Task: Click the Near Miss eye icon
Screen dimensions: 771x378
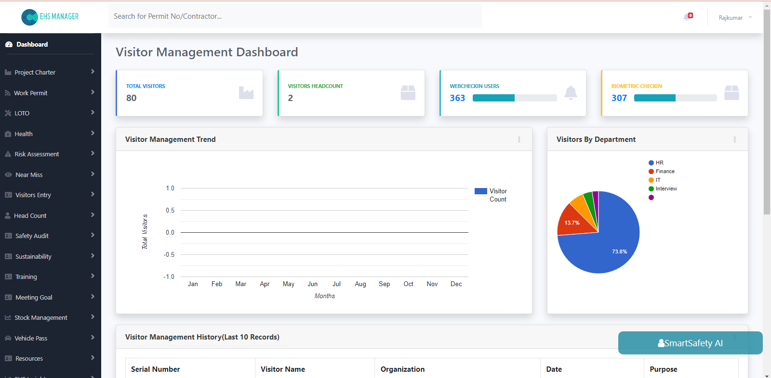Action: click(x=8, y=175)
